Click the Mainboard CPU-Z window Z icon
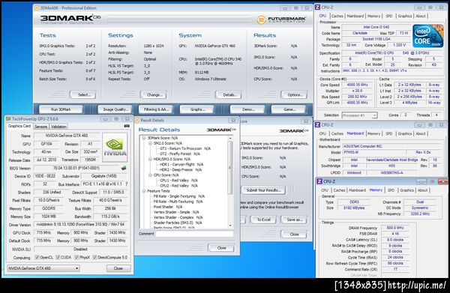450x293 pixels. tap(318, 124)
